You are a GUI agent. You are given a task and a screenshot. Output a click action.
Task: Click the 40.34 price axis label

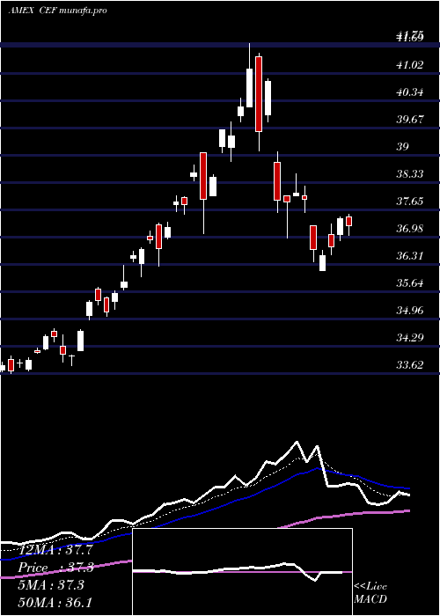coord(410,92)
